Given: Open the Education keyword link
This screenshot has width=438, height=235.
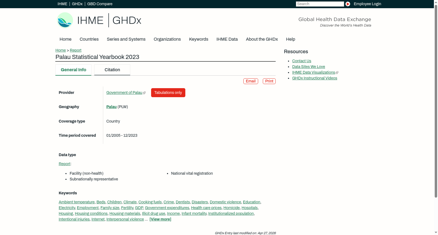Looking at the screenshot, I should pyautogui.click(x=252, y=202).
